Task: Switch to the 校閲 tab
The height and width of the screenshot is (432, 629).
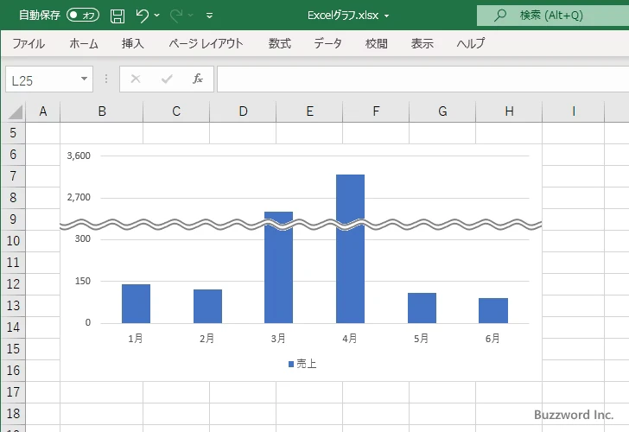Action: [377, 43]
